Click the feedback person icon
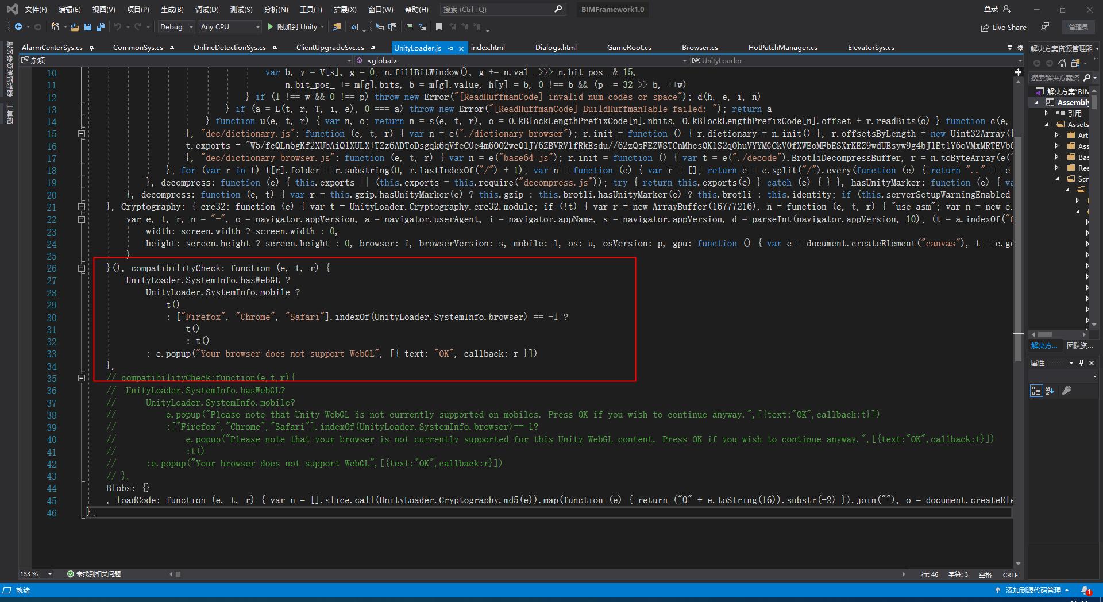Image resolution: width=1103 pixels, height=602 pixels. pyautogui.click(x=1045, y=27)
